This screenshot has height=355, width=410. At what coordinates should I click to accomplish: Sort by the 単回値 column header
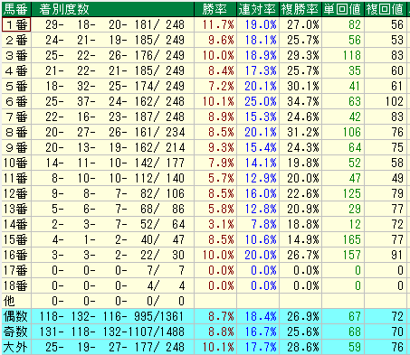(343, 9)
